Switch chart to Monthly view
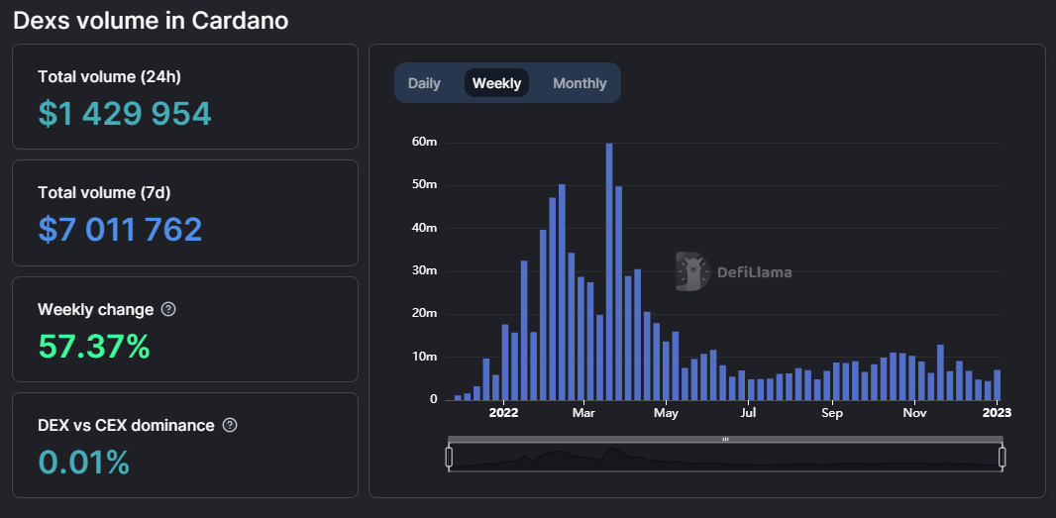1056x518 pixels. (580, 83)
